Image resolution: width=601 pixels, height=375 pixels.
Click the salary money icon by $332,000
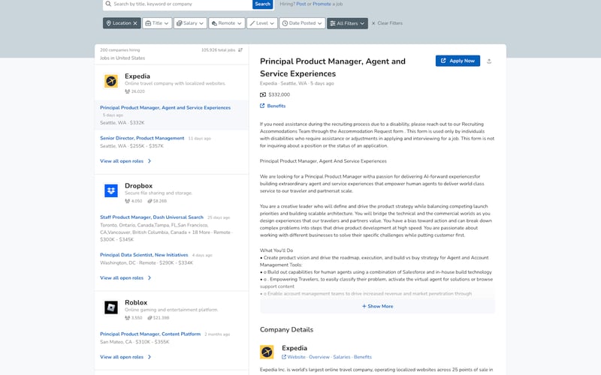coord(263,94)
